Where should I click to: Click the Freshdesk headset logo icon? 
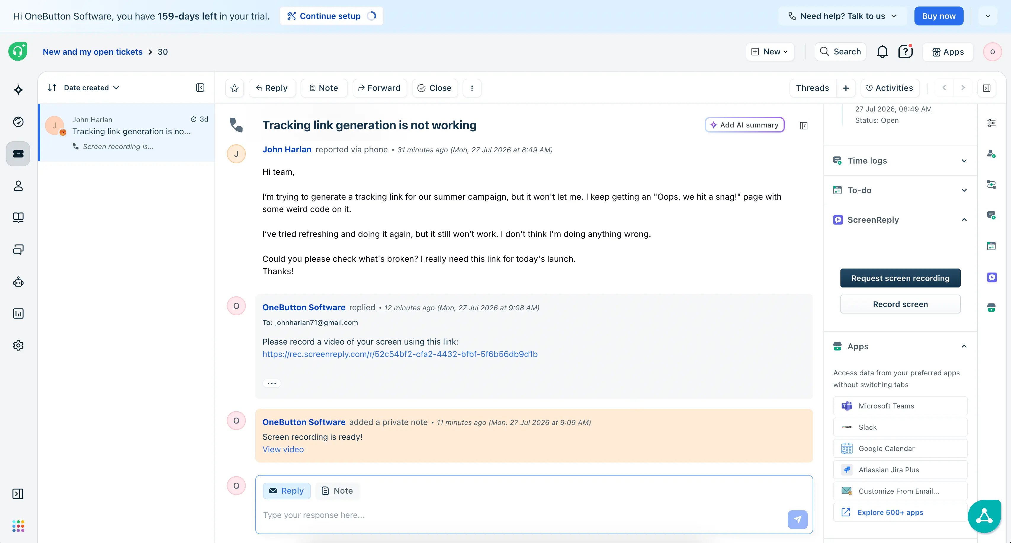(x=18, y=51)
